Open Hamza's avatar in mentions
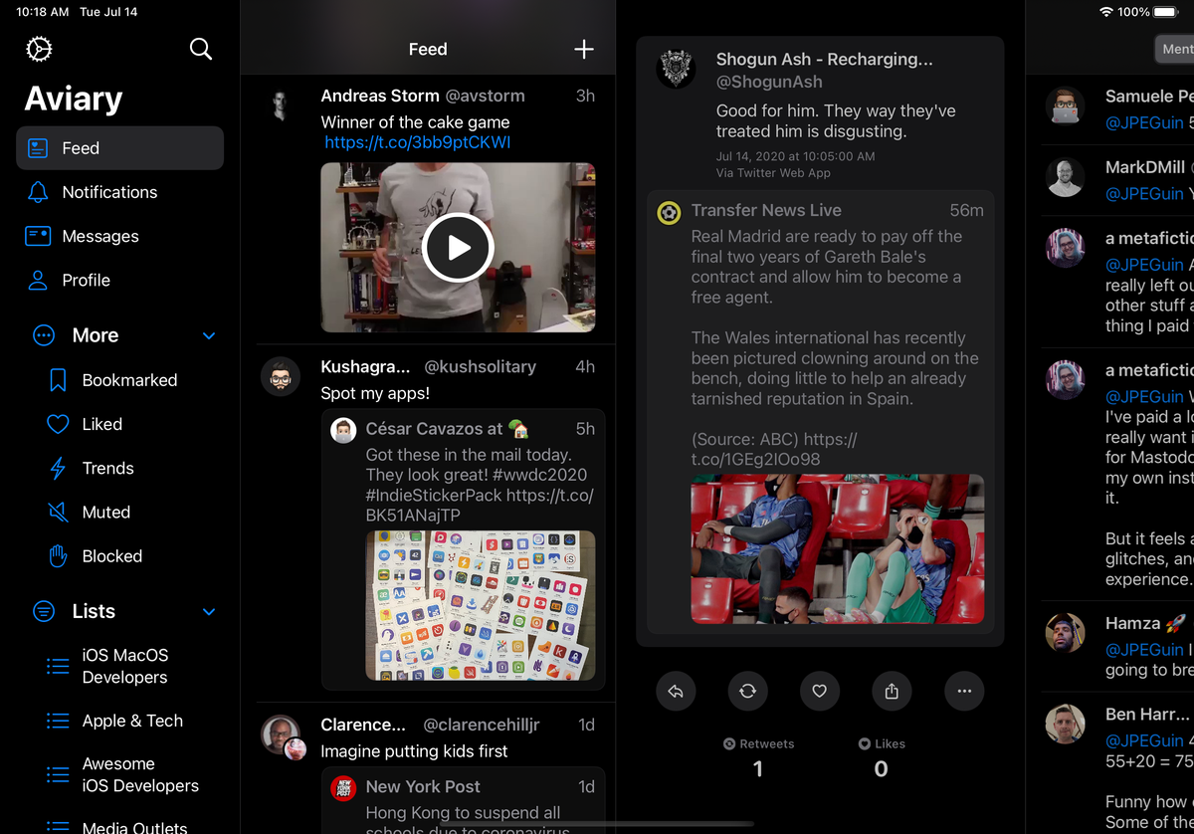Screen dimensions: 1194x834 click(x=1065, y=632)
